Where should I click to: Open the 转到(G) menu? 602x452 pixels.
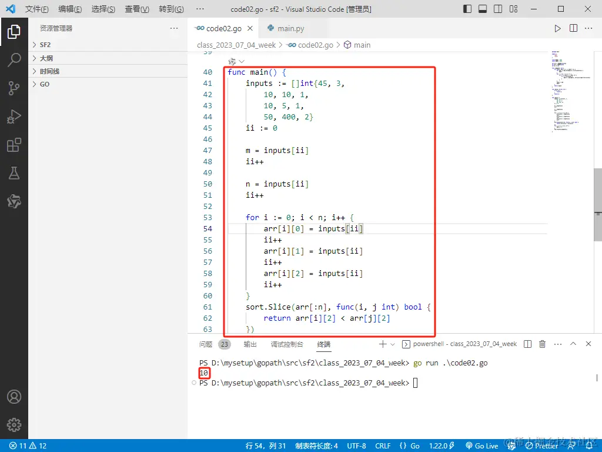(x=171, y=9)
